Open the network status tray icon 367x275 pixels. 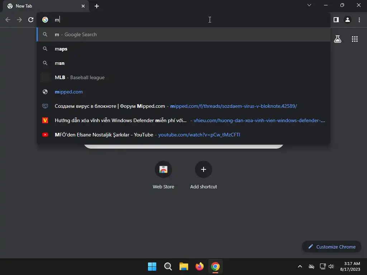(x=323, y=266)
